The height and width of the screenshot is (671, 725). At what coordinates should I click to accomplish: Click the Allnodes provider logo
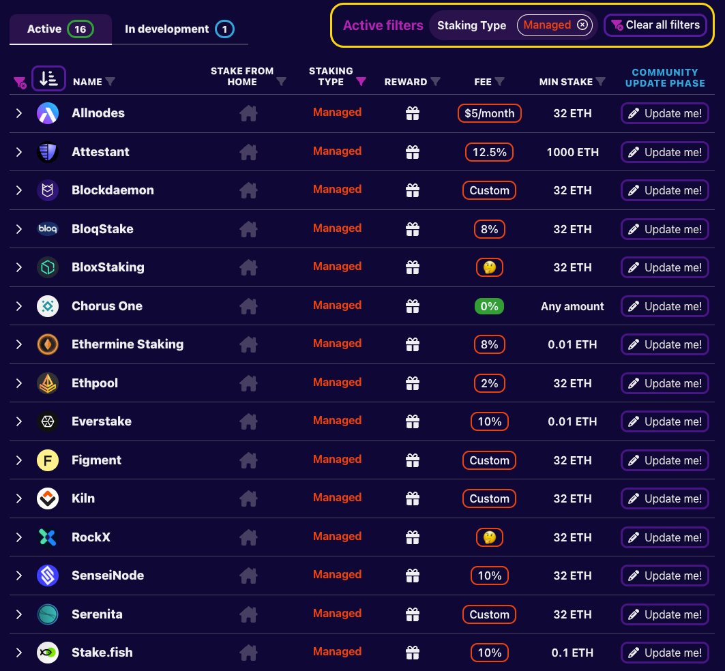point(48,113)
